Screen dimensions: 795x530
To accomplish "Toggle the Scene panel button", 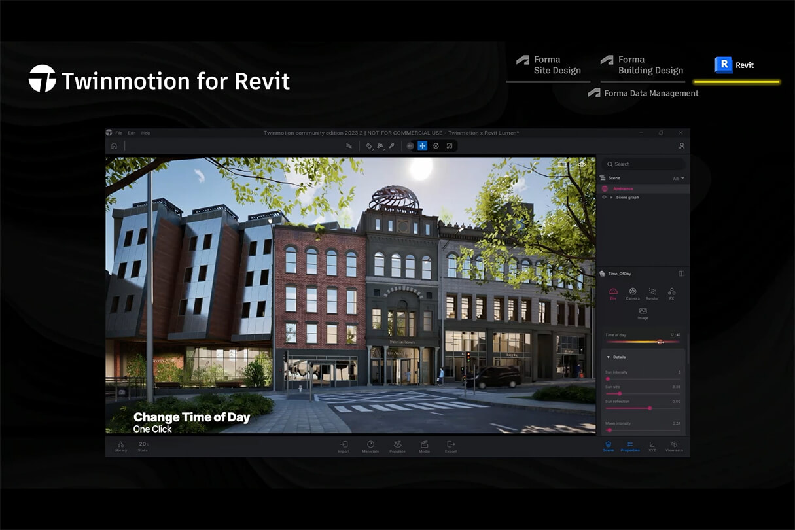I will (609, 446).
